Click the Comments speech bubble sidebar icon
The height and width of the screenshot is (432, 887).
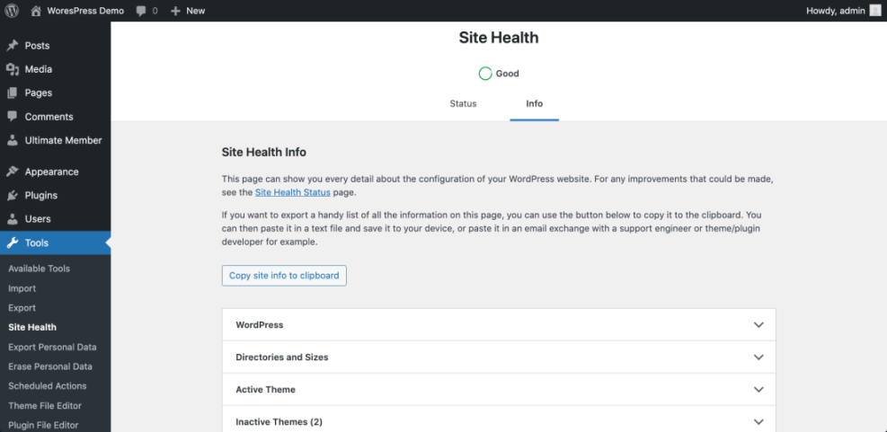tap(13, 117)
